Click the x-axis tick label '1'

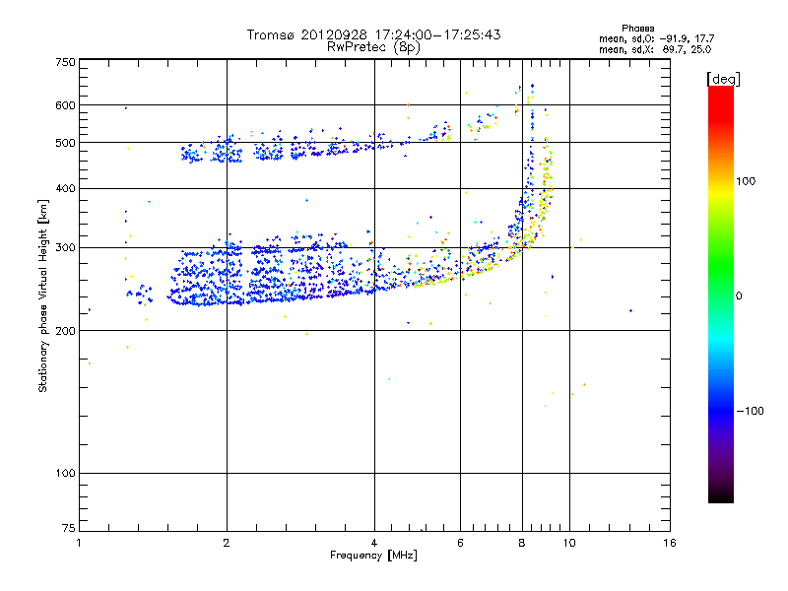(x=79, y=543)
